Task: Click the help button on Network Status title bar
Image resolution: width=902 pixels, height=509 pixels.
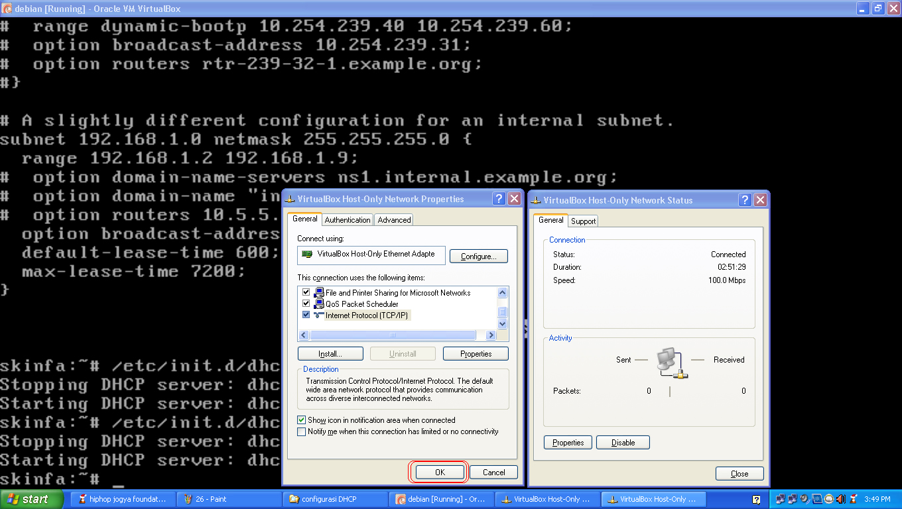Action: coord(745,200)
